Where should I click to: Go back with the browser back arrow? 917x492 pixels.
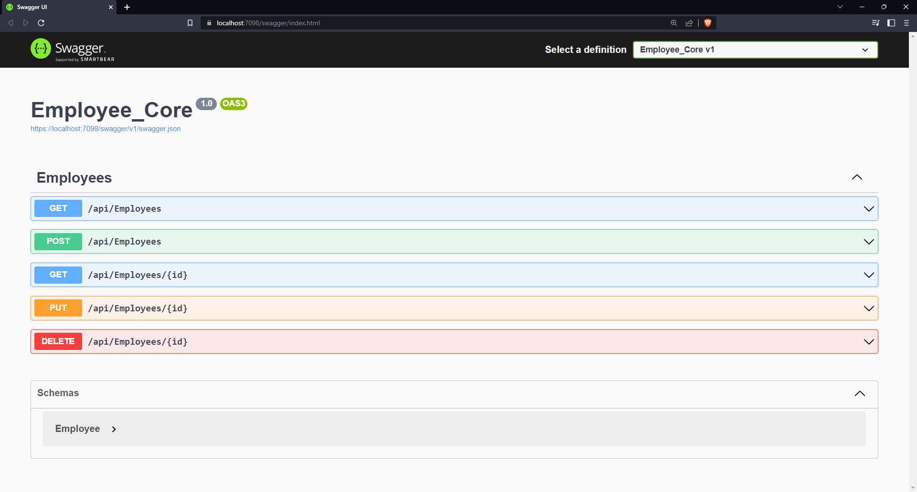pyautogui.click(x=11, y=23)
